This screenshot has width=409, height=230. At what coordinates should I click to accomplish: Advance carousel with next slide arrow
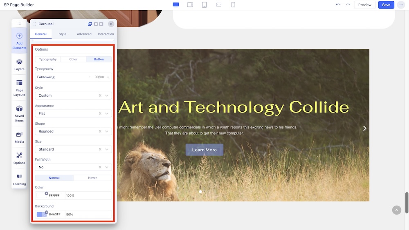click(364, 128)
